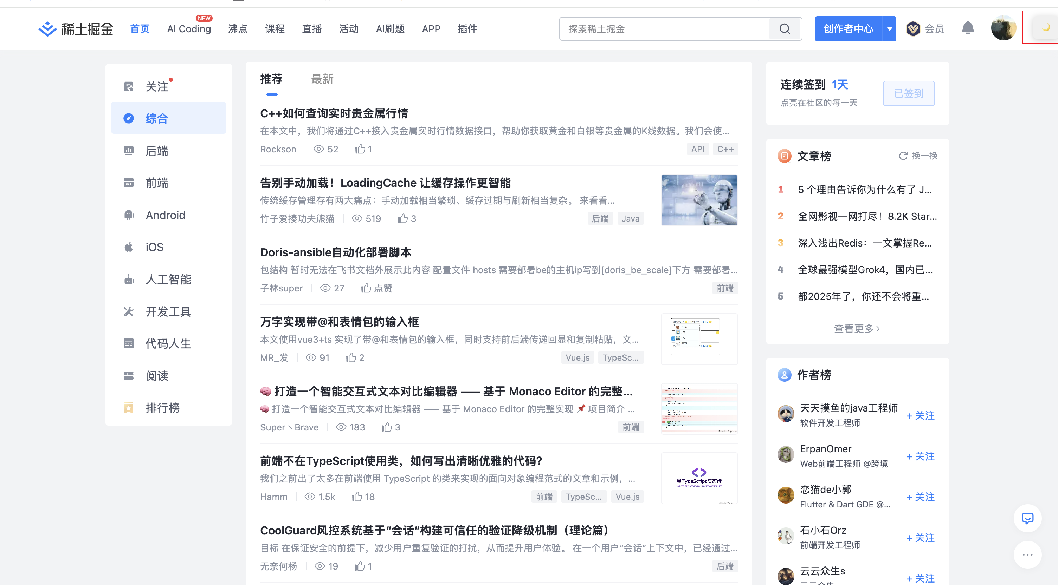Image resolution: width=1058 pixels, height=585 pixels.
Task: Switch to the 最新 tab
Action: (322, 79)
